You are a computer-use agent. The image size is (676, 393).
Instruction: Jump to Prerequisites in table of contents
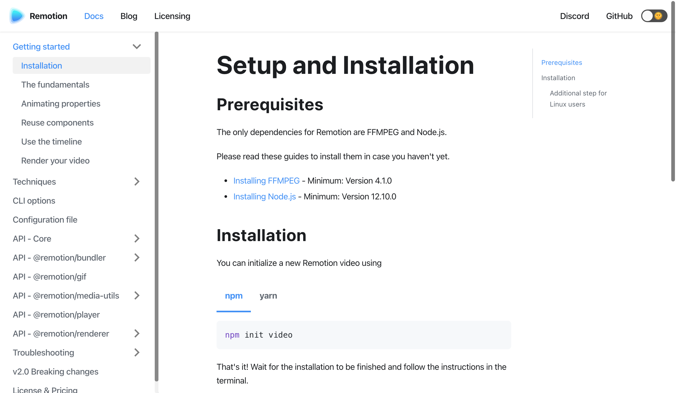coord(561,63)
